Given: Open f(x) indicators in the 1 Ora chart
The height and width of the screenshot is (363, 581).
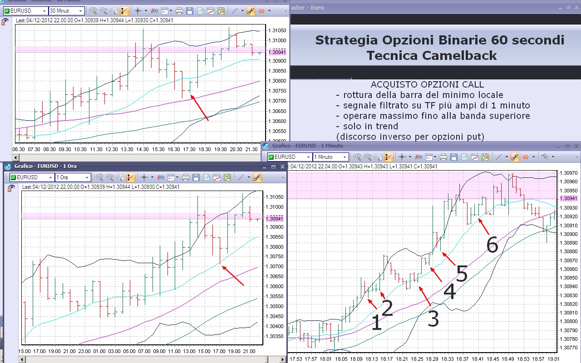Looking at the screenshot, I should [161, 177].
